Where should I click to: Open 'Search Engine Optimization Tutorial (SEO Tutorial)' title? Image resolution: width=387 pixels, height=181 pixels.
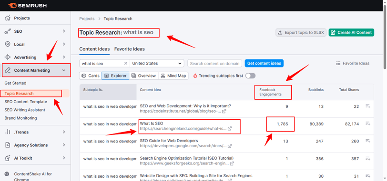pyautogui.click(x=187, y=158)
